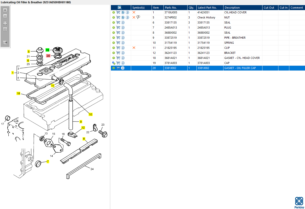Click the Cut In column header
The image size is (305, 209).
click(284, 8)
